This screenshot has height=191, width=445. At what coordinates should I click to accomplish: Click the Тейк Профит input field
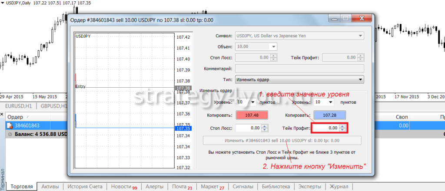pyautogui.click(x=326, y=128)
